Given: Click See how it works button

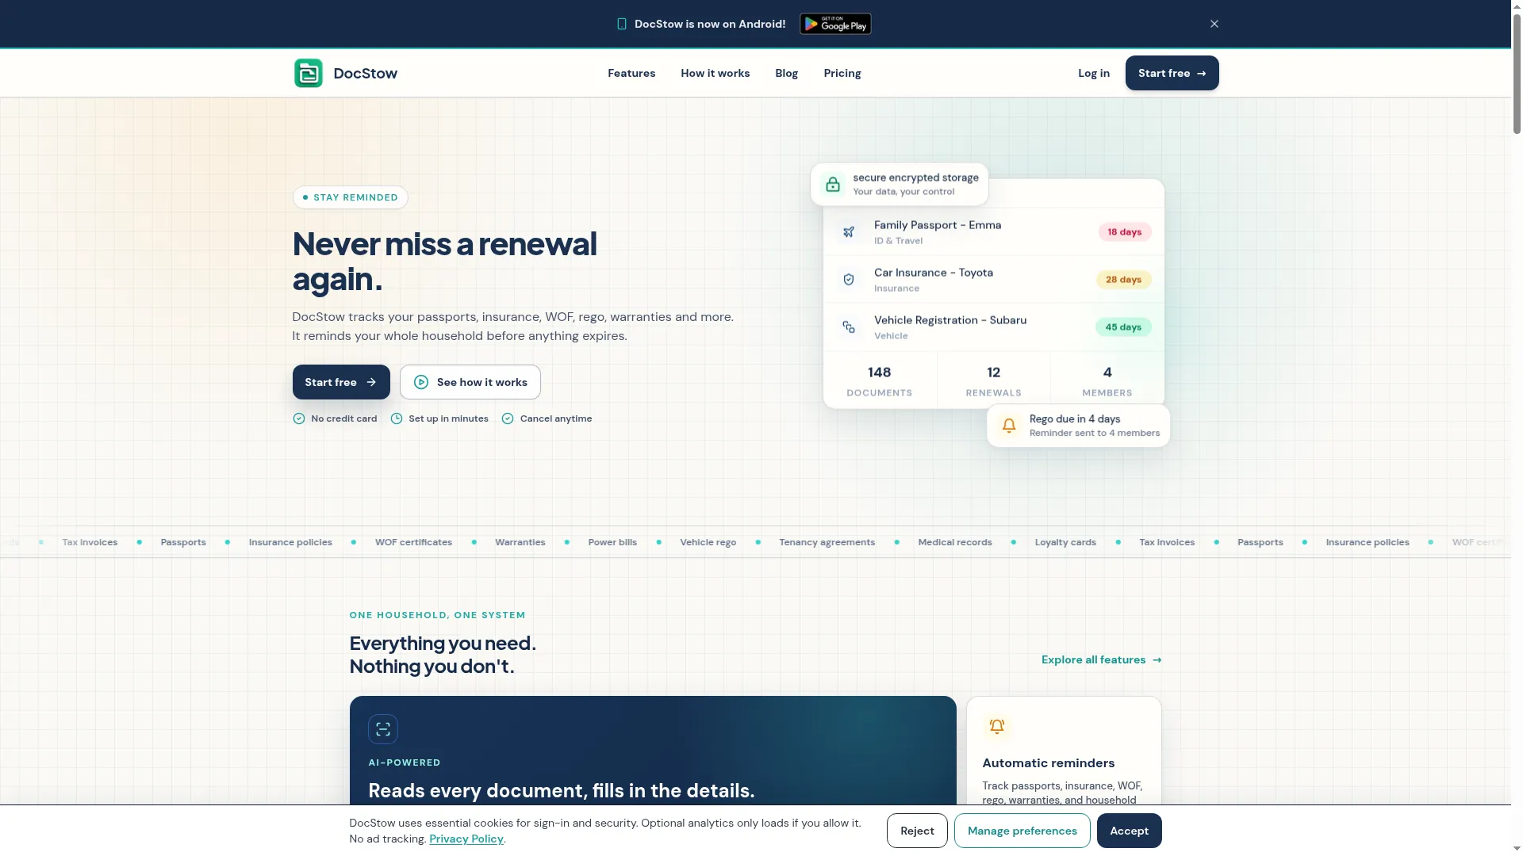Looking at the screenshot, I should tap(470, 382).
